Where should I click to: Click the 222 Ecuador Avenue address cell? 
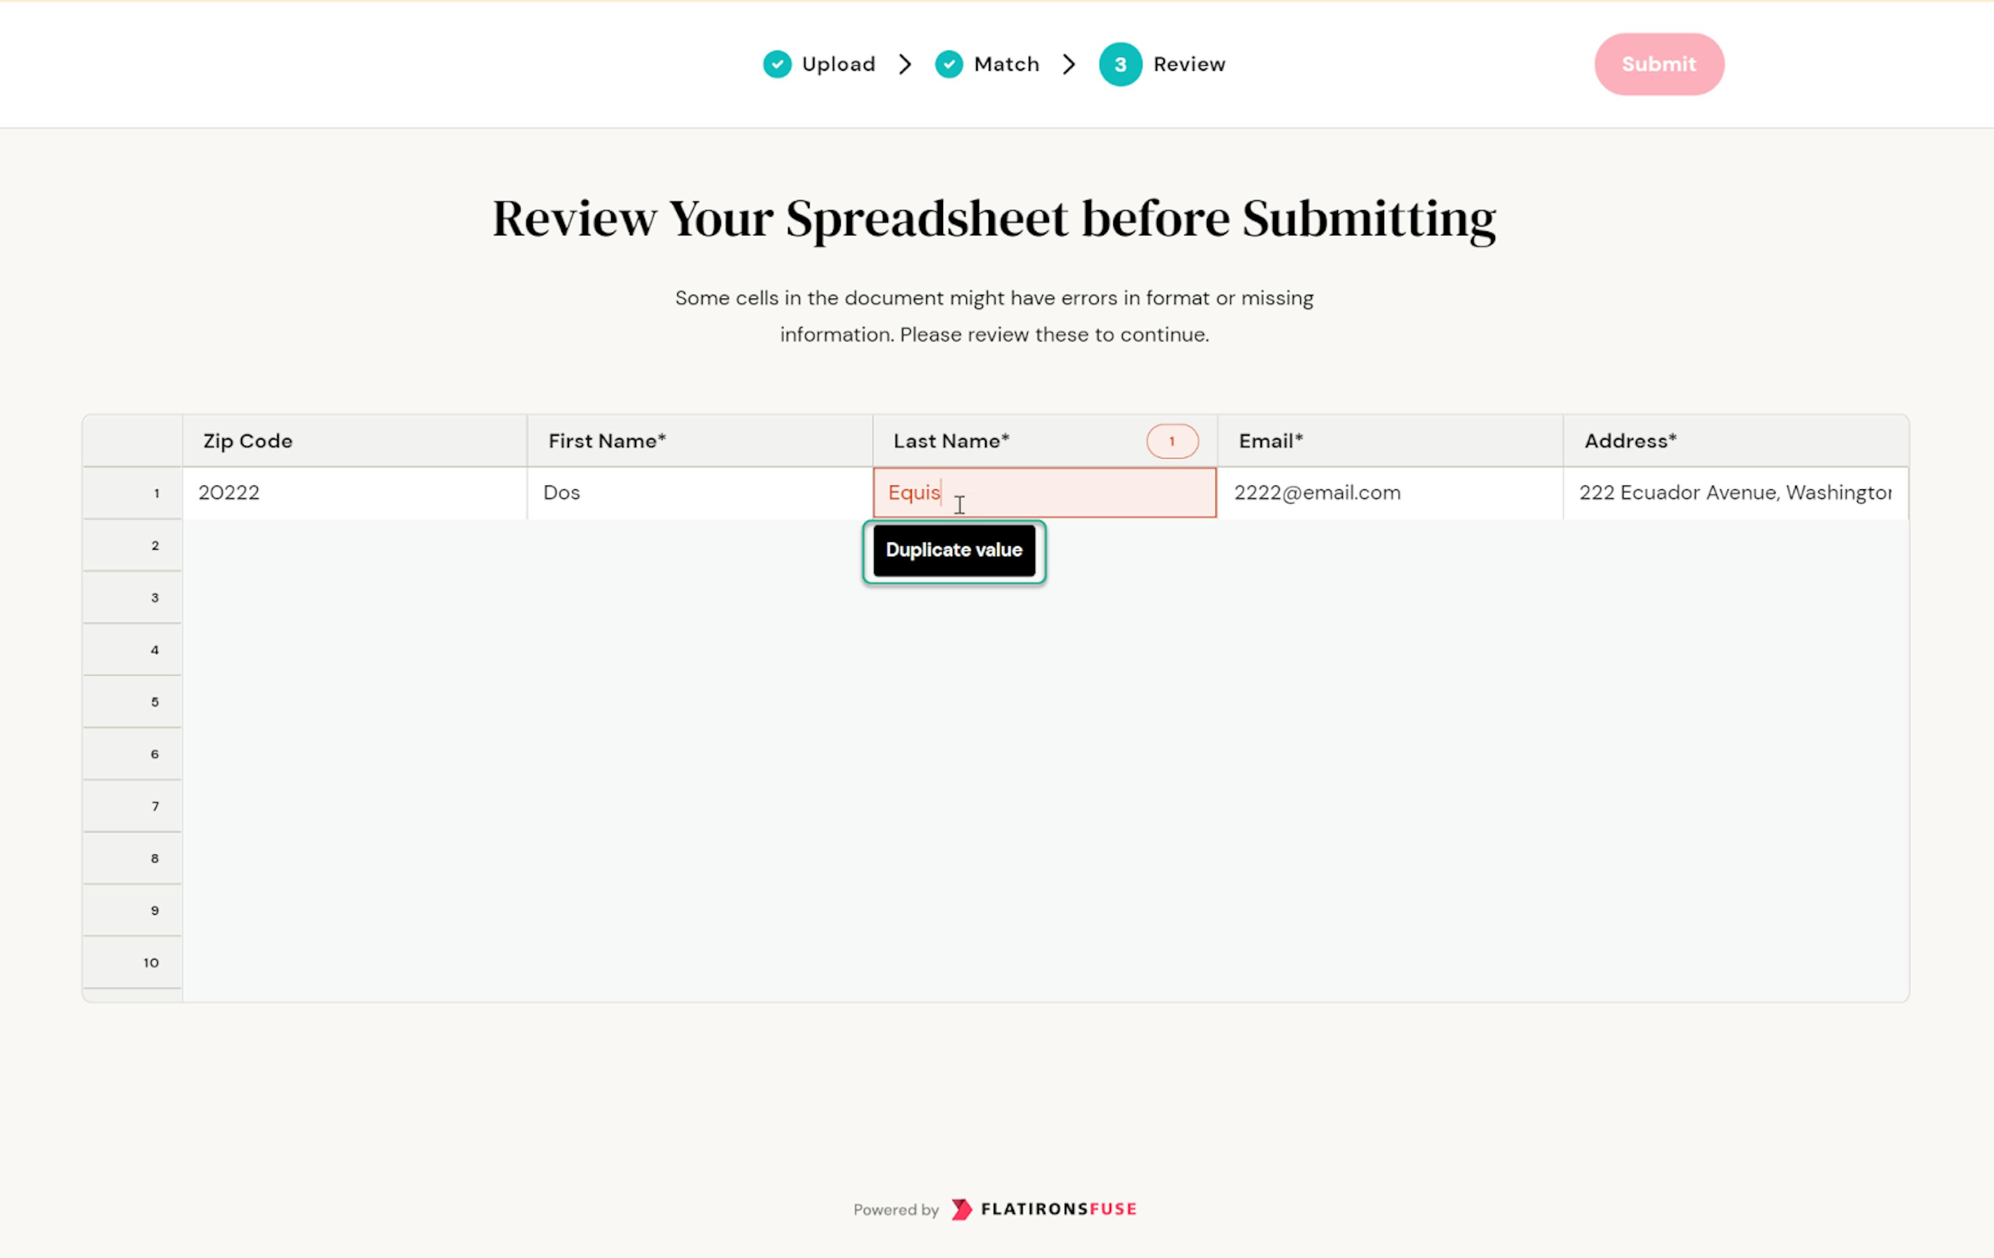pyautogui.click(x=1735, y=493)
